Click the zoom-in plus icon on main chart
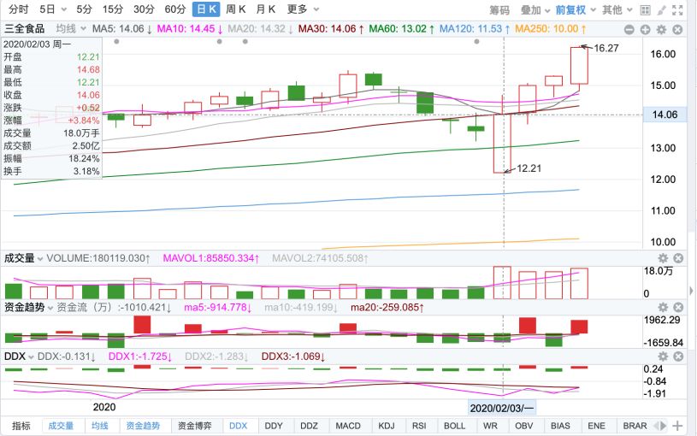 pyautogui.click(x=646, y=30)
